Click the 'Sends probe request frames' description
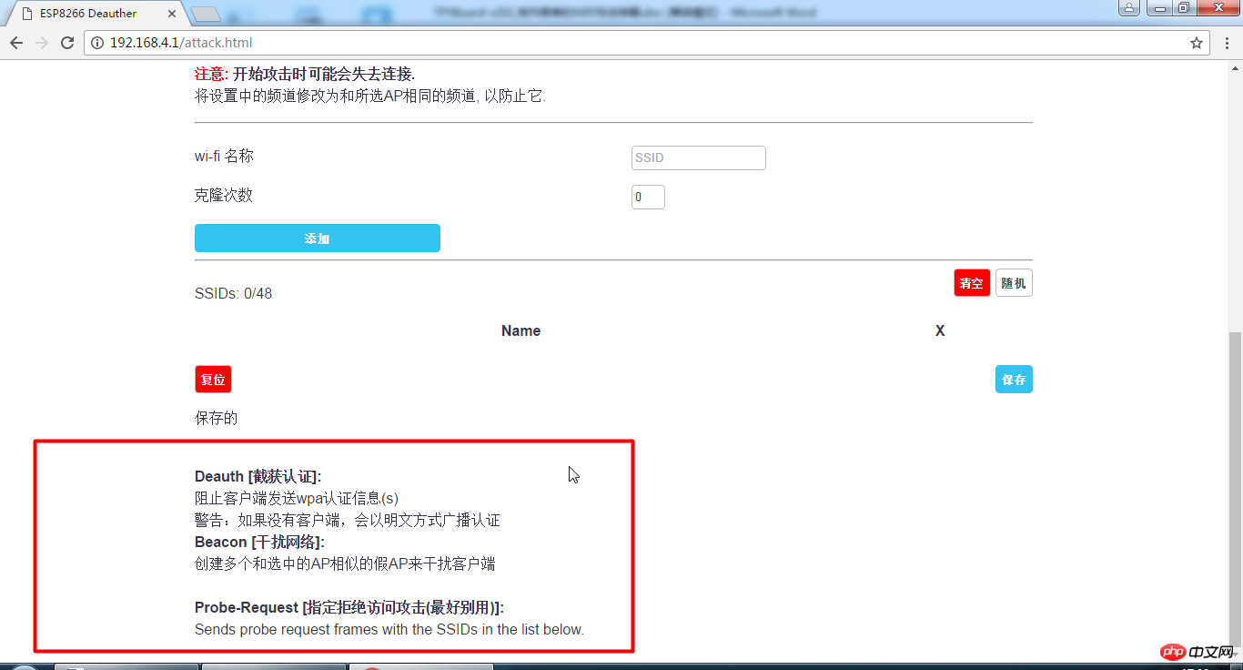This screenshot has height=670, width=1243. coord(389,629)
